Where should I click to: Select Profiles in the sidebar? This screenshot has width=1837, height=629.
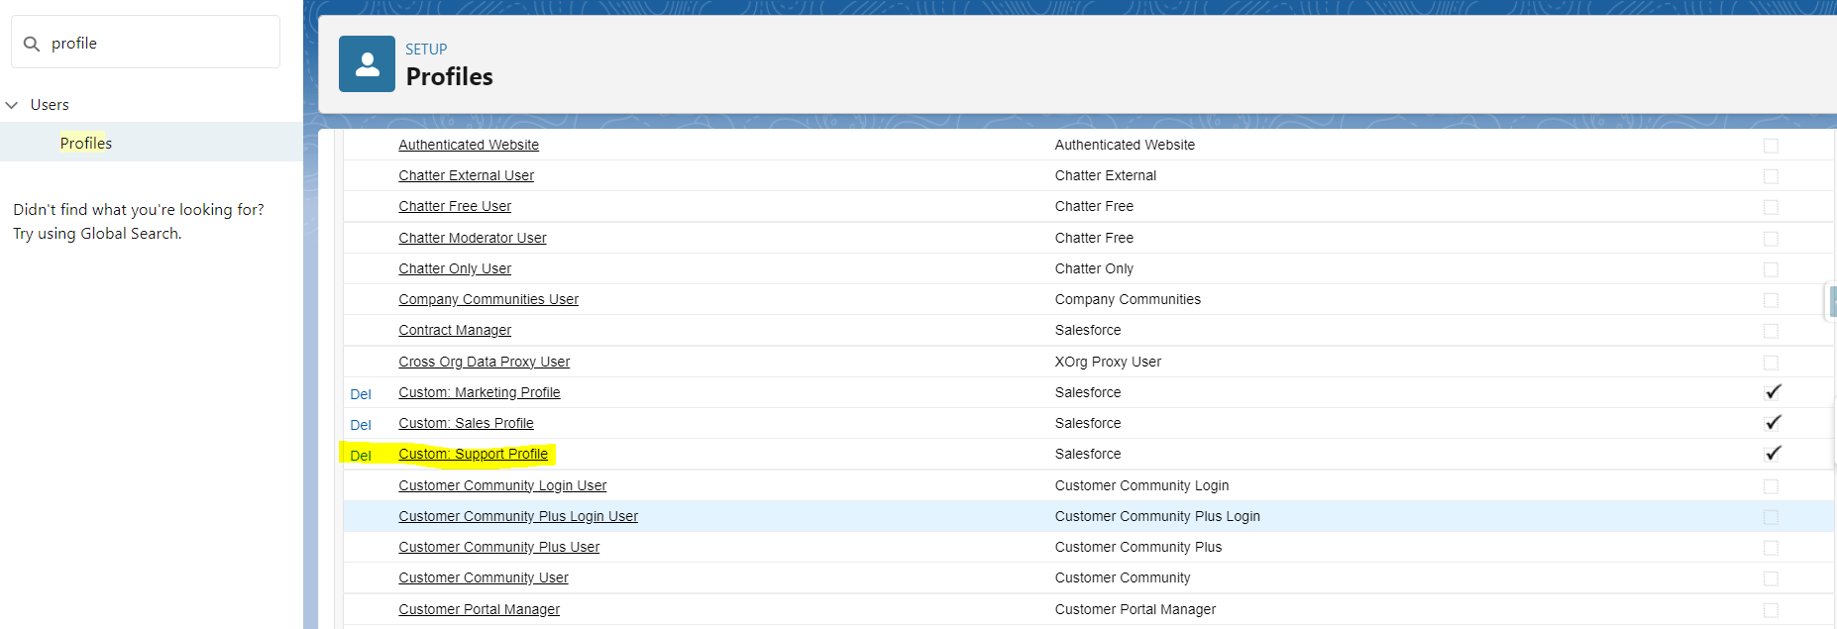tap(86, 144)
